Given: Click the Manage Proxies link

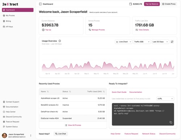Looking at the screenshot, I should tap(98, 30).
